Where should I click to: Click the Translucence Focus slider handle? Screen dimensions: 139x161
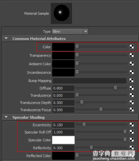click(x=101, y=110)
